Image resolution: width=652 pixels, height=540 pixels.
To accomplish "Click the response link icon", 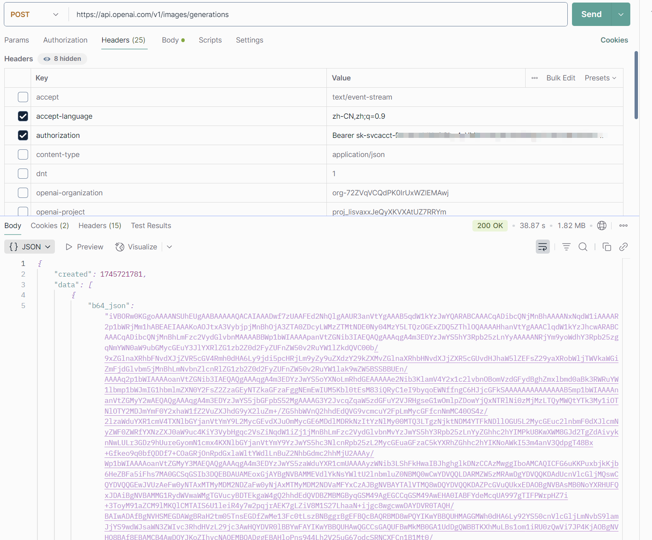I will [623, 247].
